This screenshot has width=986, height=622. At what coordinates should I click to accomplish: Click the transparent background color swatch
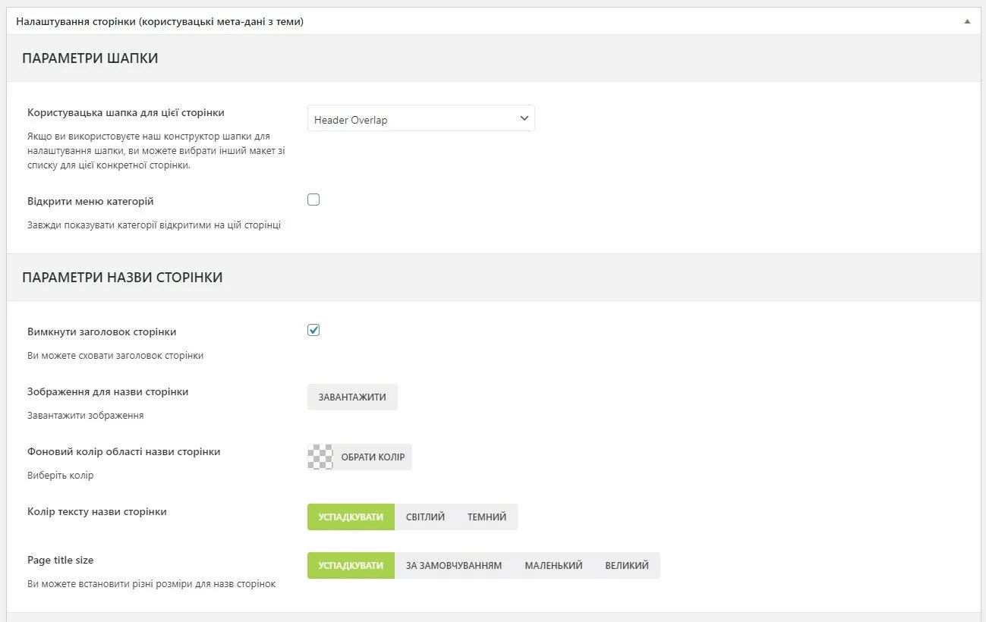320,457
